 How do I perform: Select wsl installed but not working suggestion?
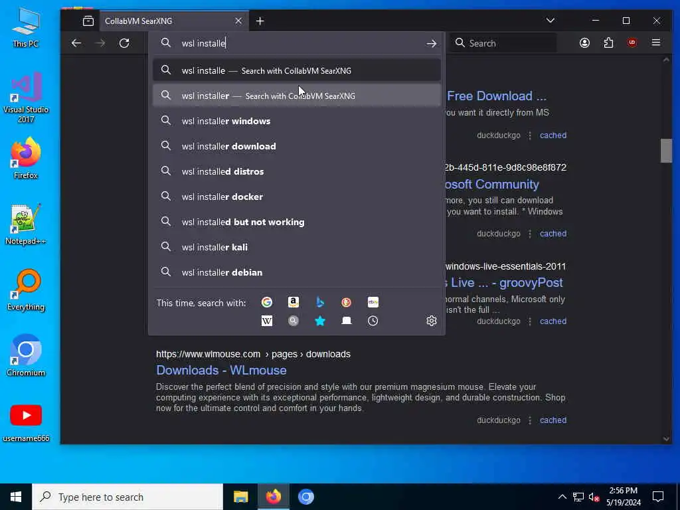click(297, 222)
